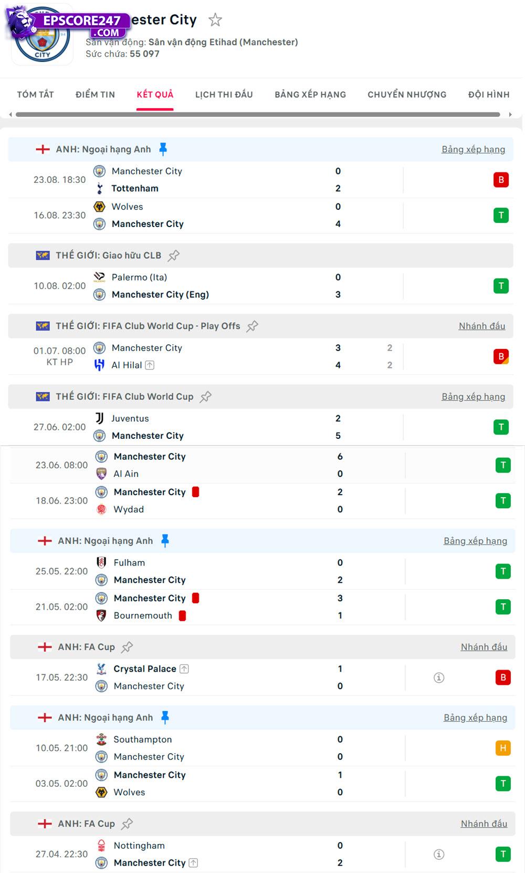
Task: Open the Bảng xếp hạng link for Ngoại hạng Anh
Action: [473, 149]
